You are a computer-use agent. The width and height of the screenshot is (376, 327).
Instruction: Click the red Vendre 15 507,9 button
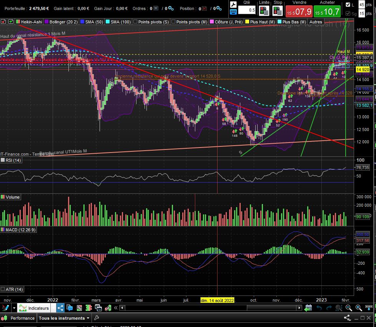(299, 12)
